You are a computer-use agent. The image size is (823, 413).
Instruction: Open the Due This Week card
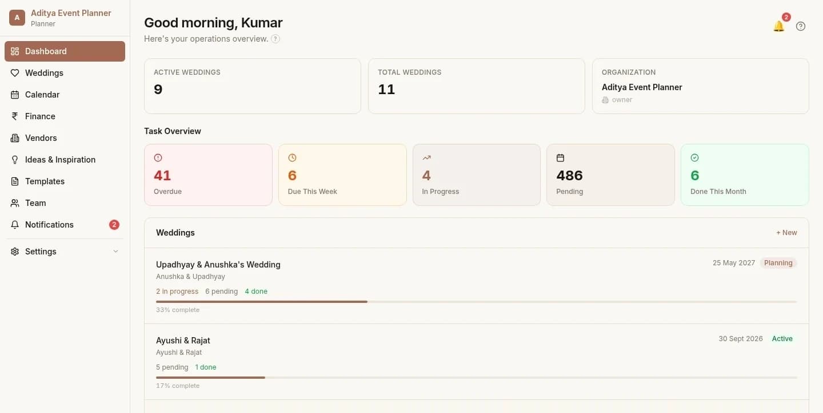tap(342, 175)
